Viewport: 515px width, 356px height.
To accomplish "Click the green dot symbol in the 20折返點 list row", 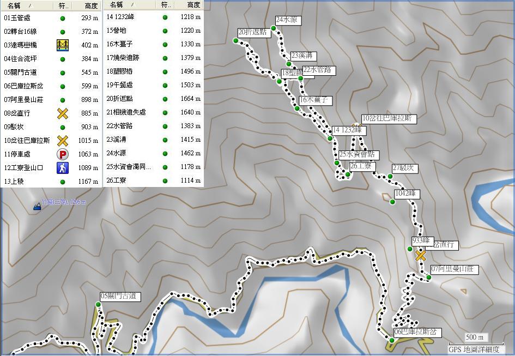I will pyautogui.click(x=165, y=99).
